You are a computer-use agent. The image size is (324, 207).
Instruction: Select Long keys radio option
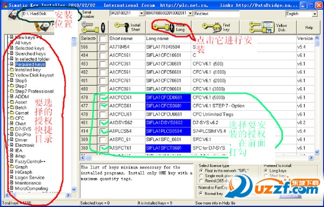pyautogui.click(x=266, y=171)
